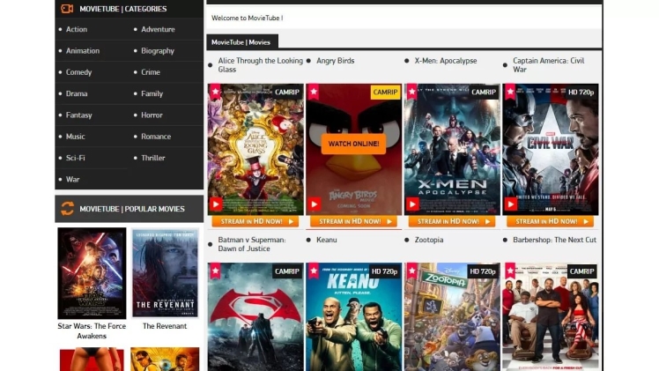Click the orange Watch Online button
659x371 pixels.
354,144
